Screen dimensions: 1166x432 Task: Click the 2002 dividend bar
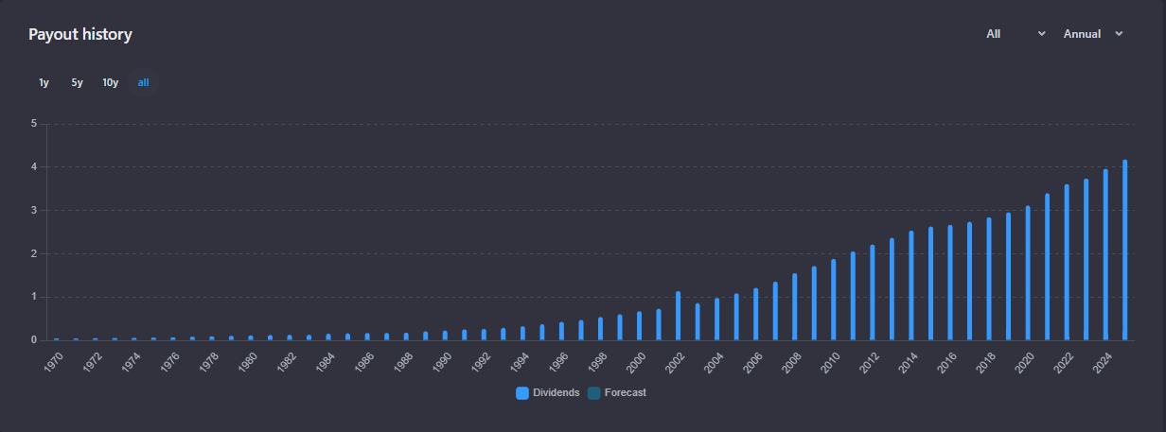point(678,316)
